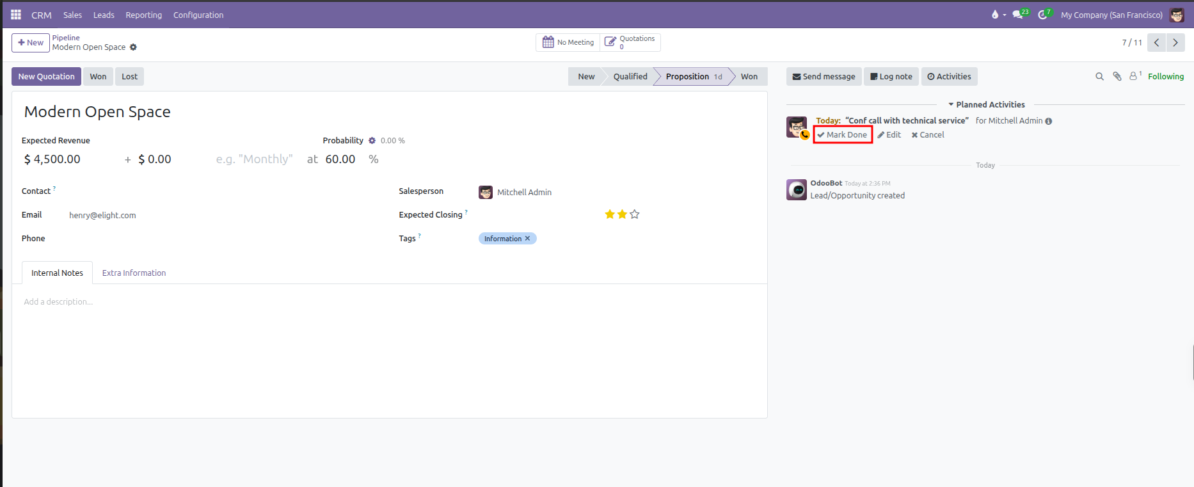Screen dimensions: 1194x487
Task: Click the info icon next to Mitchell Admin activity
Action: click(x=1049, y=121)
